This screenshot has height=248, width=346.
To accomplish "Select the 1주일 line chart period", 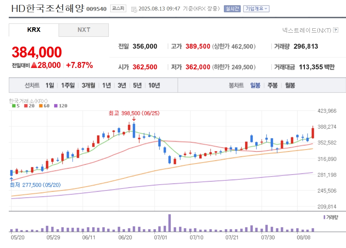I will pos(68,85).
